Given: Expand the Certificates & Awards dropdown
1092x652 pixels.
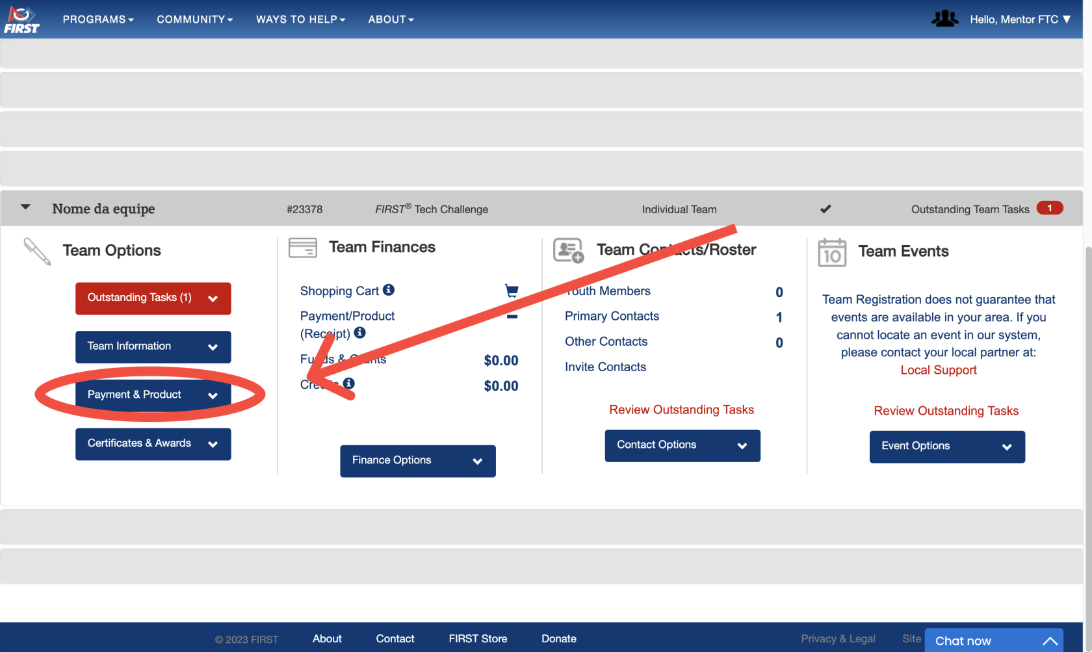Looking at the screenshot, I should [153, 444].
